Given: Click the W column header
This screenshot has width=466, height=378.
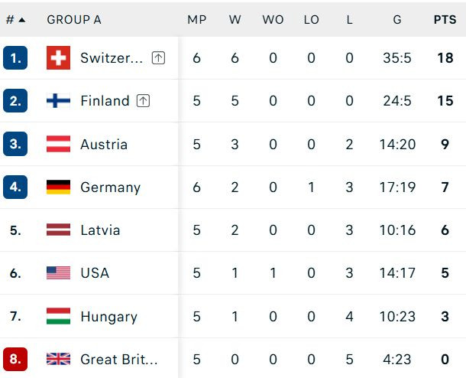Looking at the screenshot, I should pyautogui.click(x=235, y=20).
